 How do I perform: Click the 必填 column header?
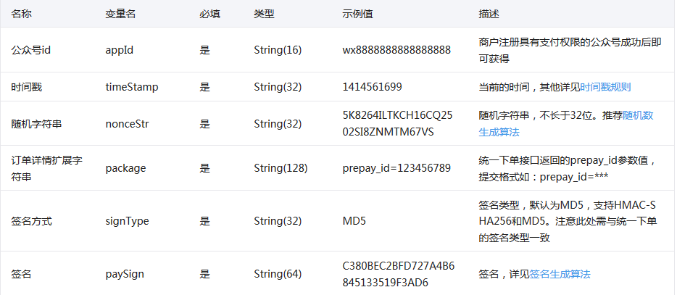209,14
